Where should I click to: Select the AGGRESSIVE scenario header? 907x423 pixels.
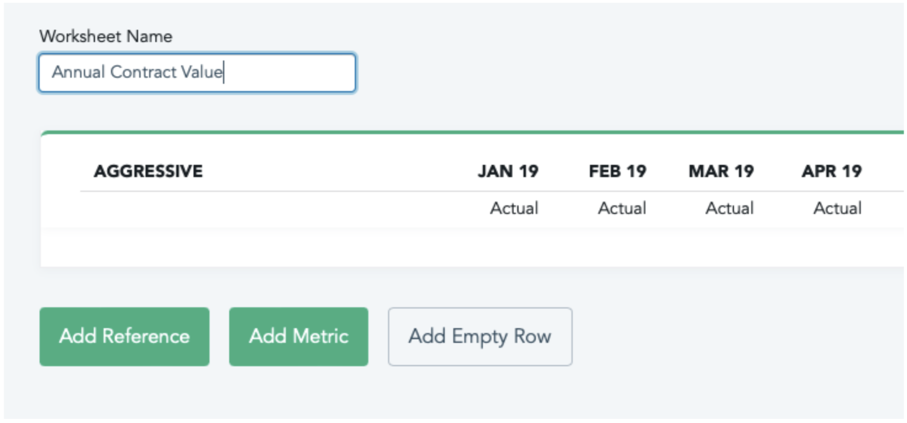pyautogui.click(x=148, y=171)
